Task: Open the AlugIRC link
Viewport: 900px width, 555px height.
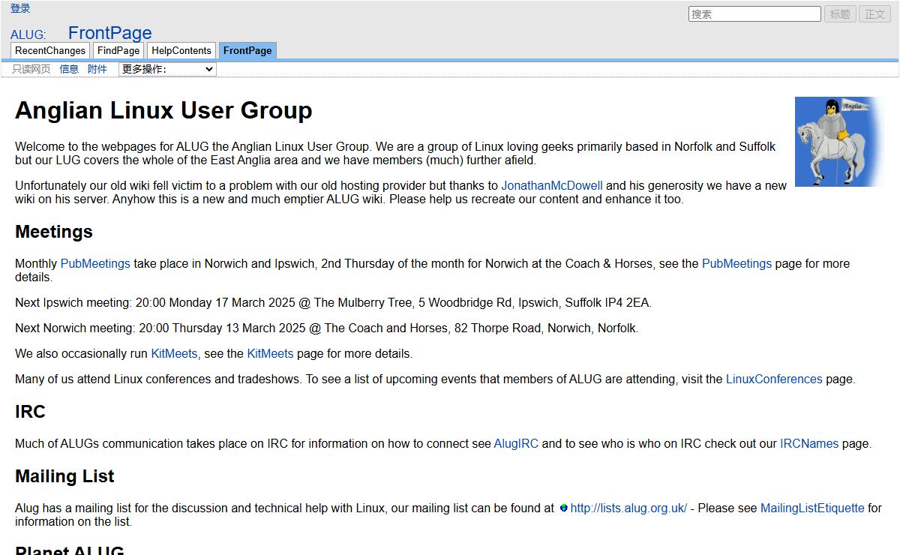Action: pyautogui.click(x=516, y=444)
